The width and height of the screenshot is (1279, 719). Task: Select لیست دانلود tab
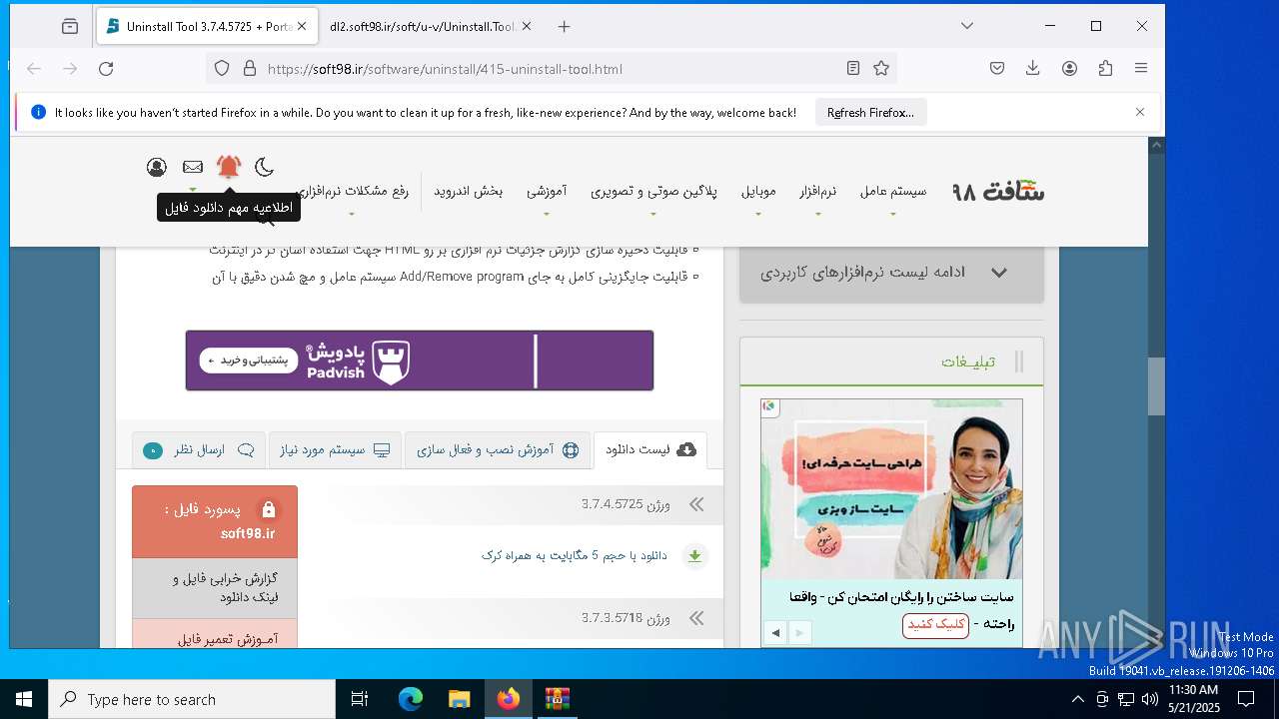650,450
